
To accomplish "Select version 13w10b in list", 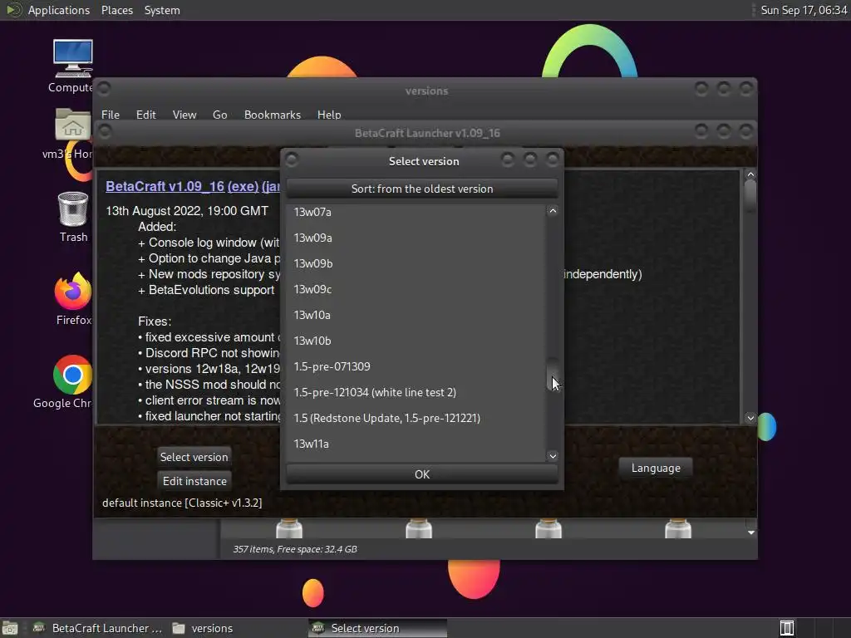I will coord(416,341).
